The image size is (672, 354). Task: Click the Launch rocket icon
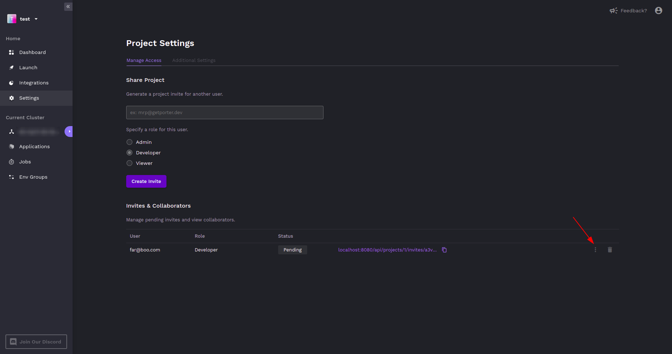point(11,68)
